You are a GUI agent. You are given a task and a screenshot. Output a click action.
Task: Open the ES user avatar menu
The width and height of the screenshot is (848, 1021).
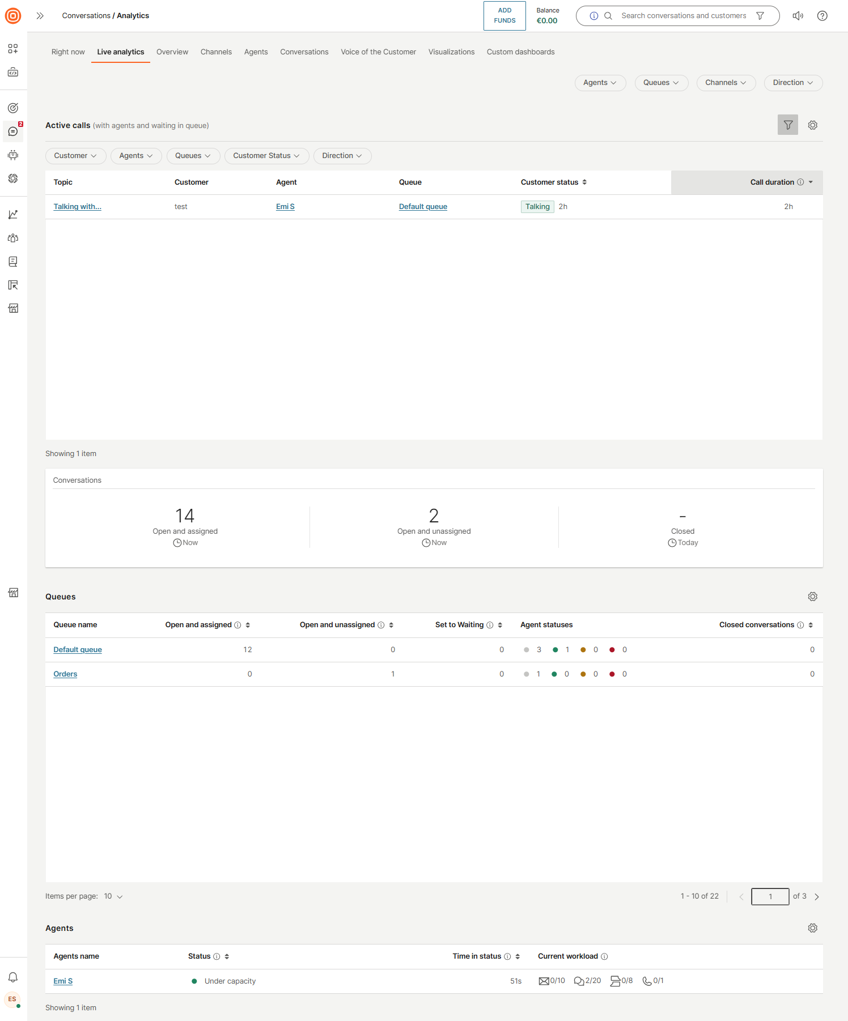12,999
